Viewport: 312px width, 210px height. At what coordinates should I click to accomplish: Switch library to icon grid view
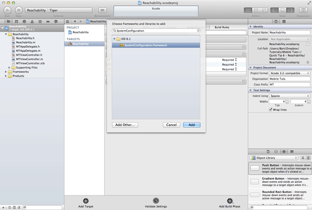(x=303, y=157)
